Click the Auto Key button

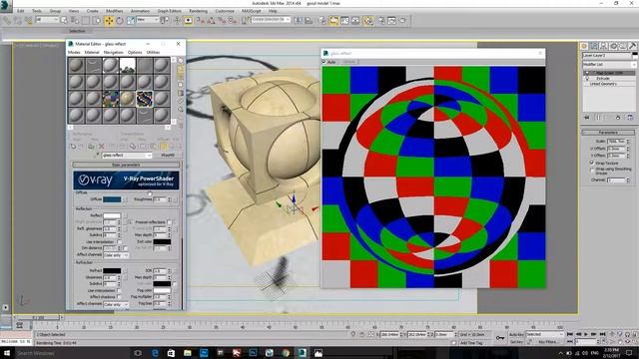pyautogui.click(x=516, y=335)
